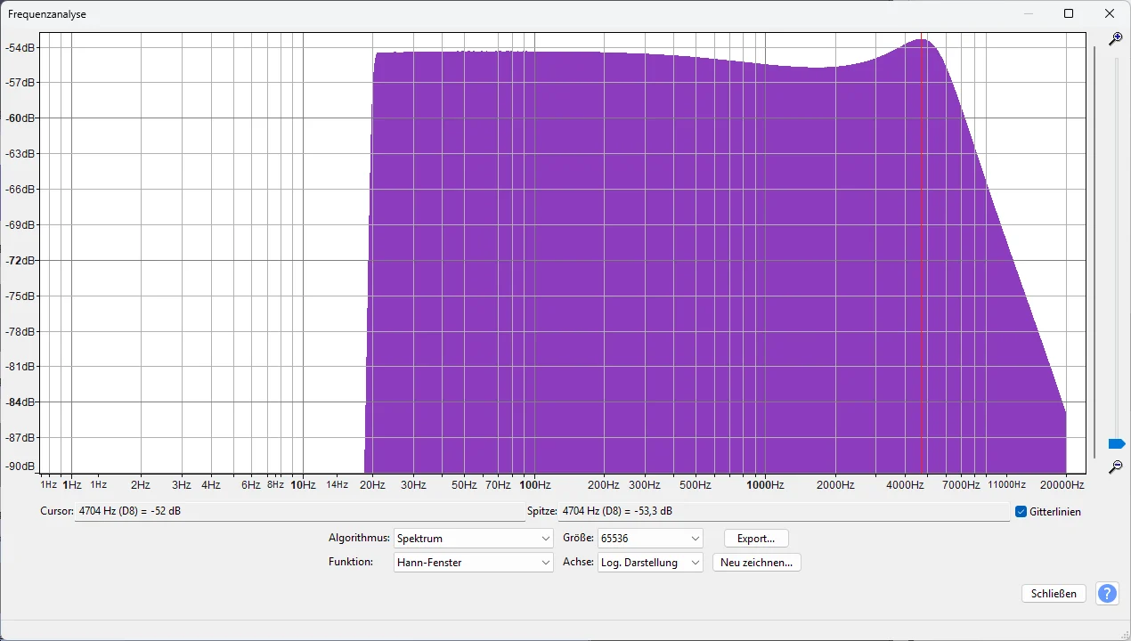Click the -72dB label on vertical axis

[20, 260]
